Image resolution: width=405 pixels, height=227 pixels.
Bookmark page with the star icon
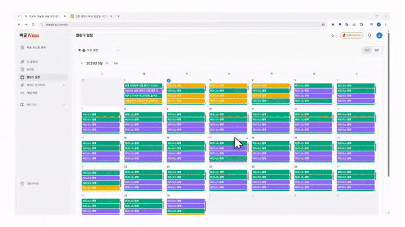click(x=323, y=24)
